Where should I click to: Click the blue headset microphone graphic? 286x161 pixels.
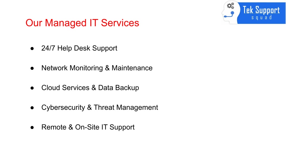click(229, 15)
